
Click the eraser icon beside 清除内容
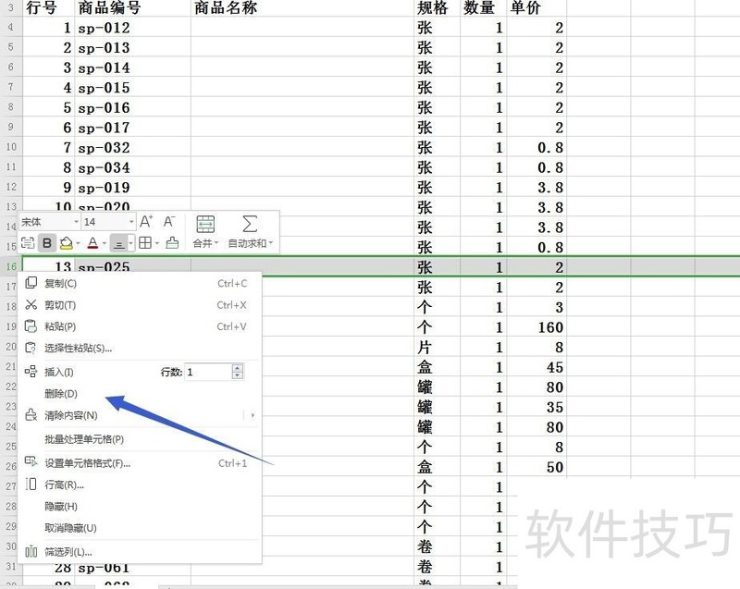point(31,415)
